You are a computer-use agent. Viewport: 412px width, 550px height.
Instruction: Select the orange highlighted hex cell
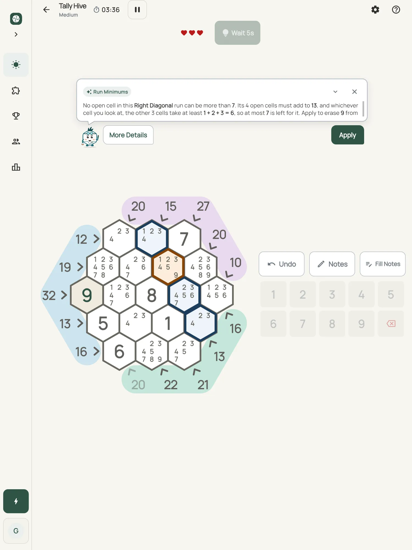tap(168, 267)
